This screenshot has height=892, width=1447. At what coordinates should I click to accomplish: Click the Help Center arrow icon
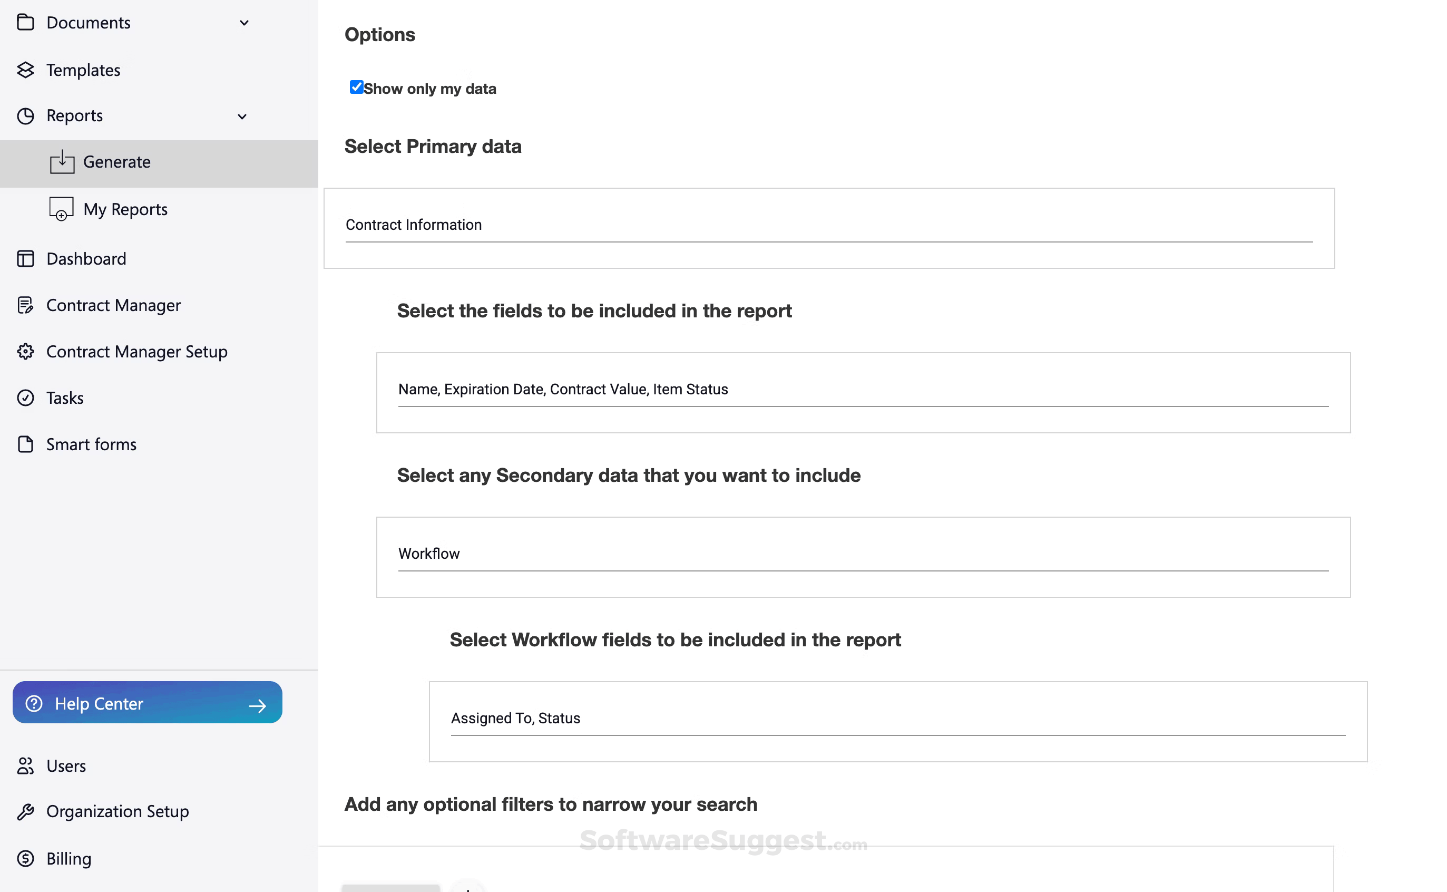tap(258, 705)
